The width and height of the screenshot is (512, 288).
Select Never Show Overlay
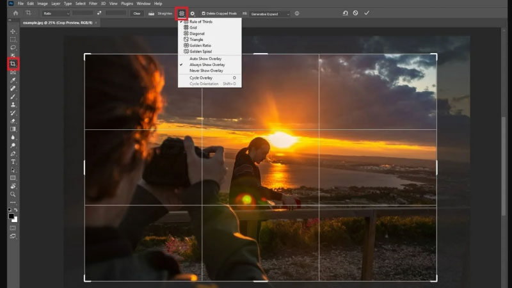210,70
